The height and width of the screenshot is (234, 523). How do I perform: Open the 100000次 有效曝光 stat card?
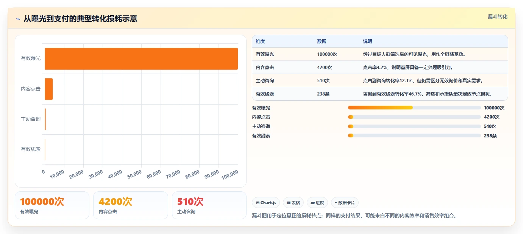pos(52,205)
